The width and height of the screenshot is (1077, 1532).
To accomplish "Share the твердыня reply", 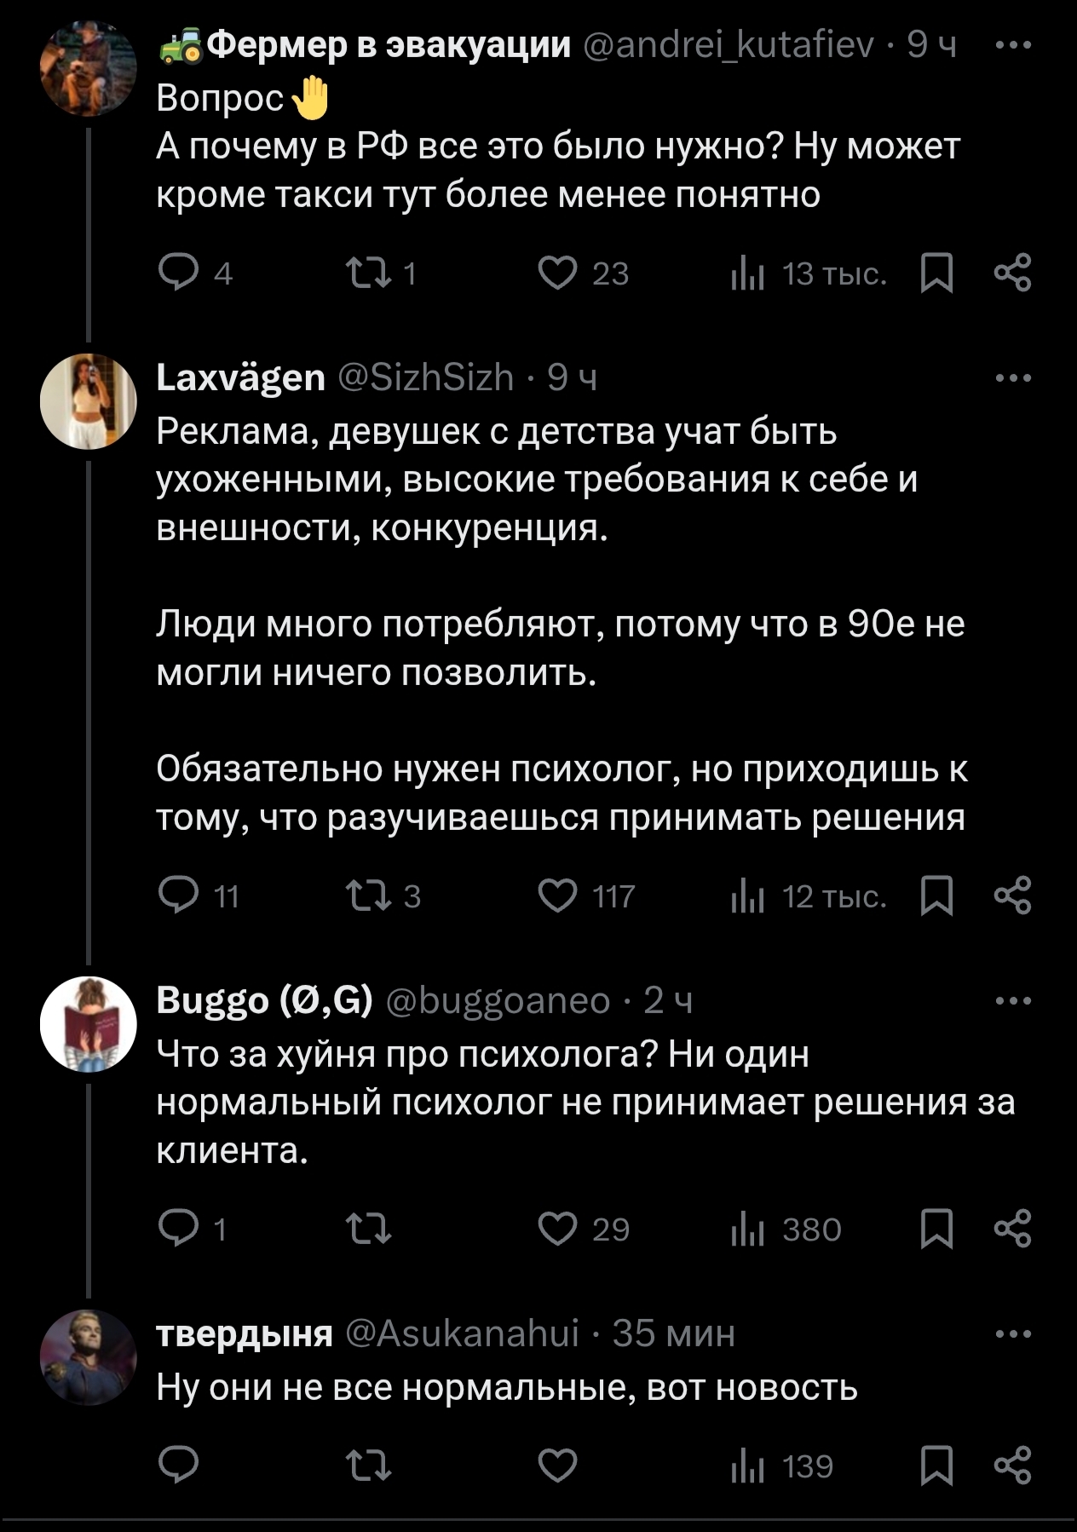I will point(1012,1466).
